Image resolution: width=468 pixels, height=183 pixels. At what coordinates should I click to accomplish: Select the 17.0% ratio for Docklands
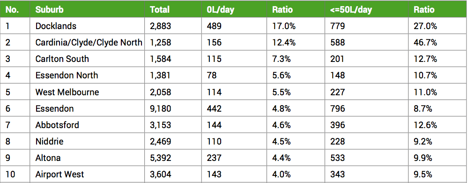tap(283, 26)
